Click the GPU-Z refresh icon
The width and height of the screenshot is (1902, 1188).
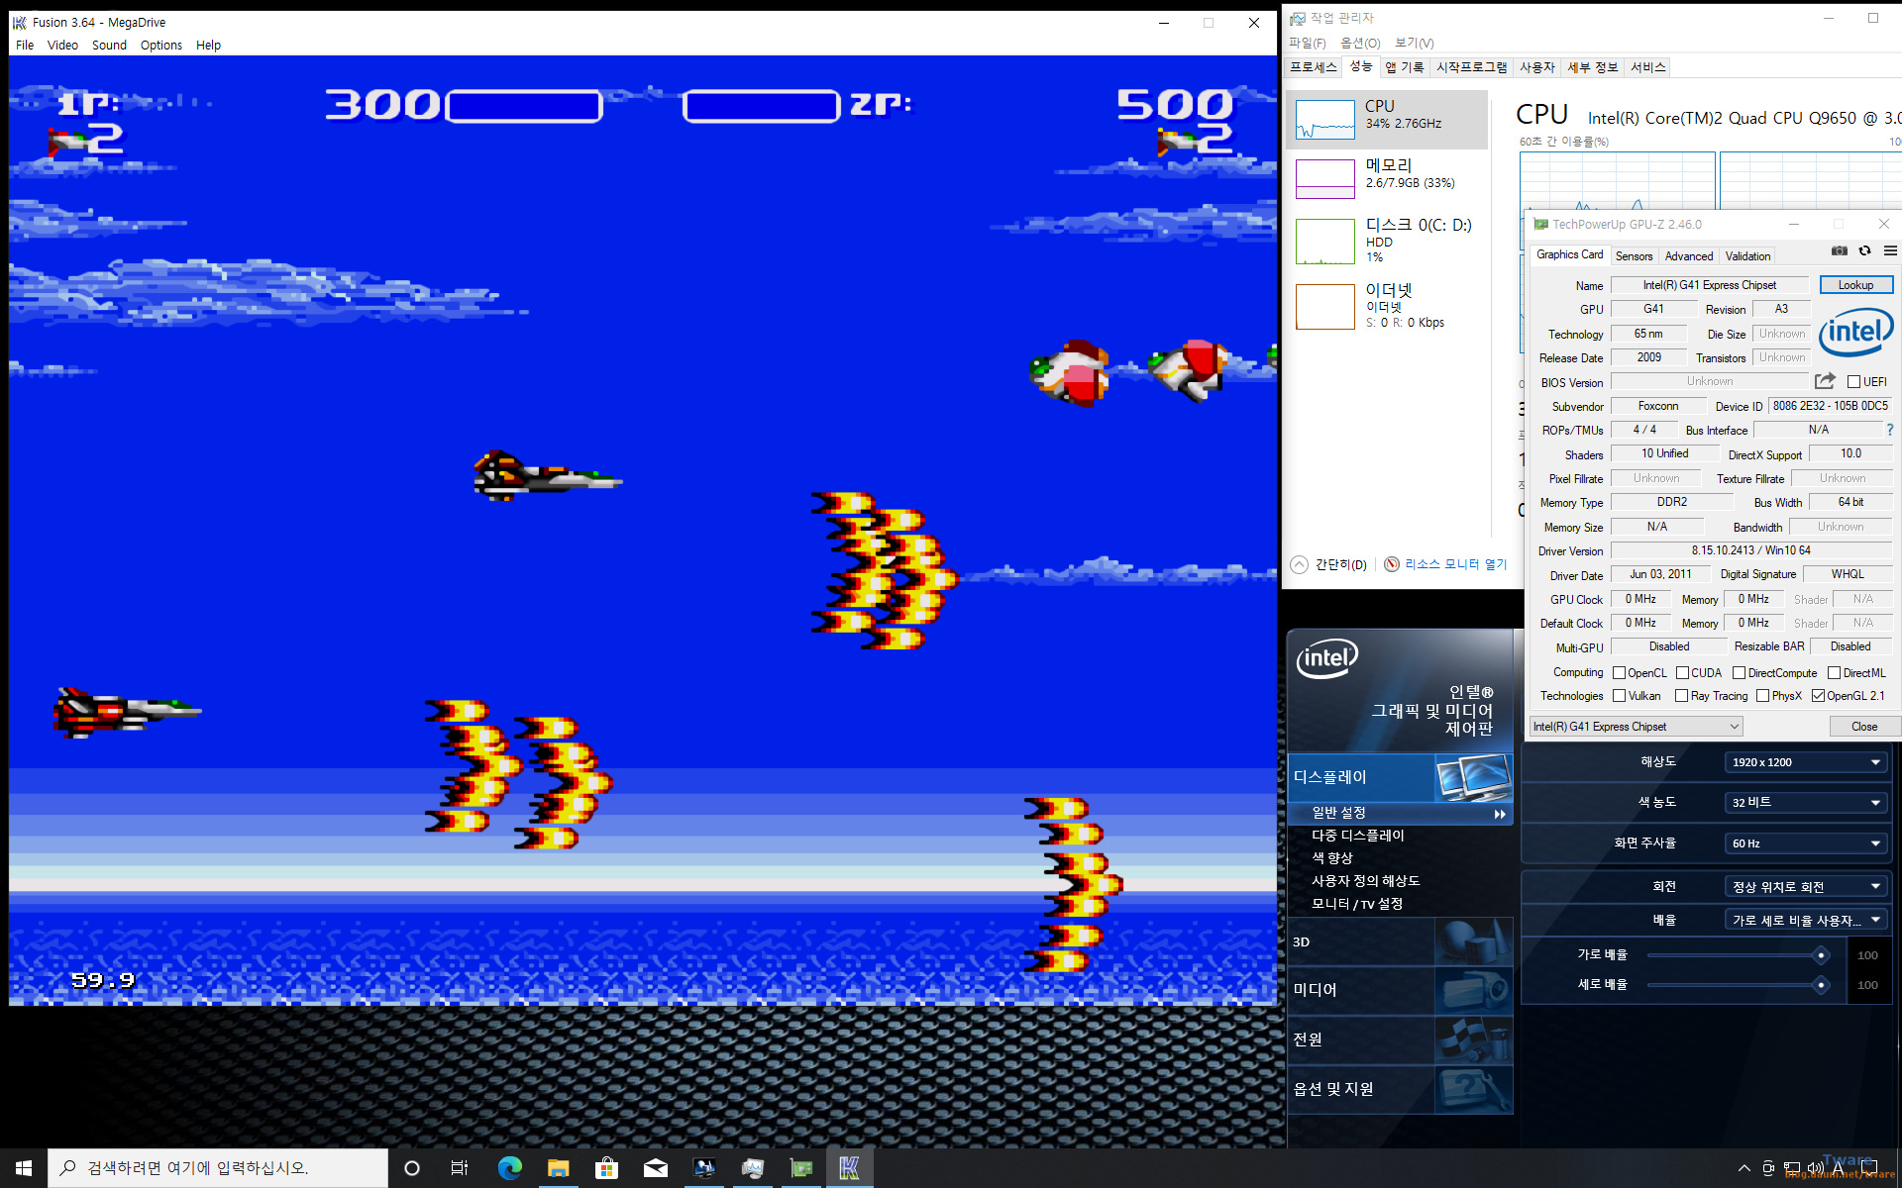tap(1864, 251)
